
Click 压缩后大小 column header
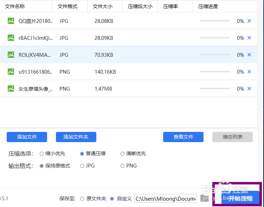(140, 6)
